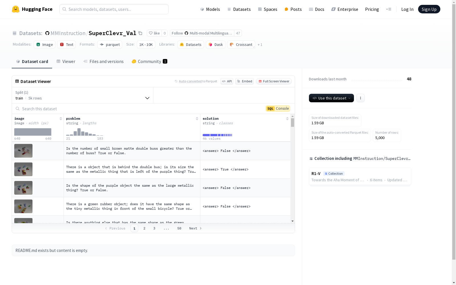The height and width of the screenshot is (285, 456).
Task: Click the follower count 47
Action: (x=238, y=33)
